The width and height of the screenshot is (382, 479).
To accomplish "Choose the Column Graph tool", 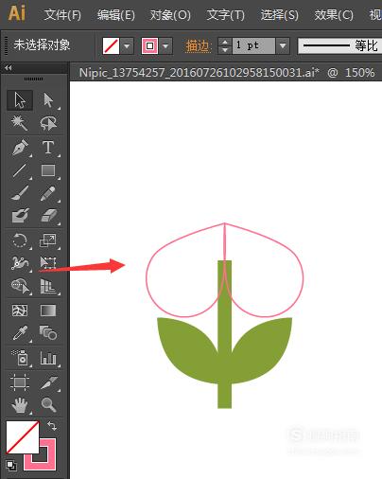I will pos(48,358).
